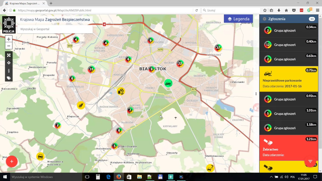Reload the page with refresh icon
This screenshot has height=181, width=322.
[196, 10]
